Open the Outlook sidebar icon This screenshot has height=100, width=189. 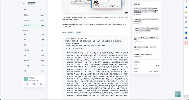click(x=186, y=33)
